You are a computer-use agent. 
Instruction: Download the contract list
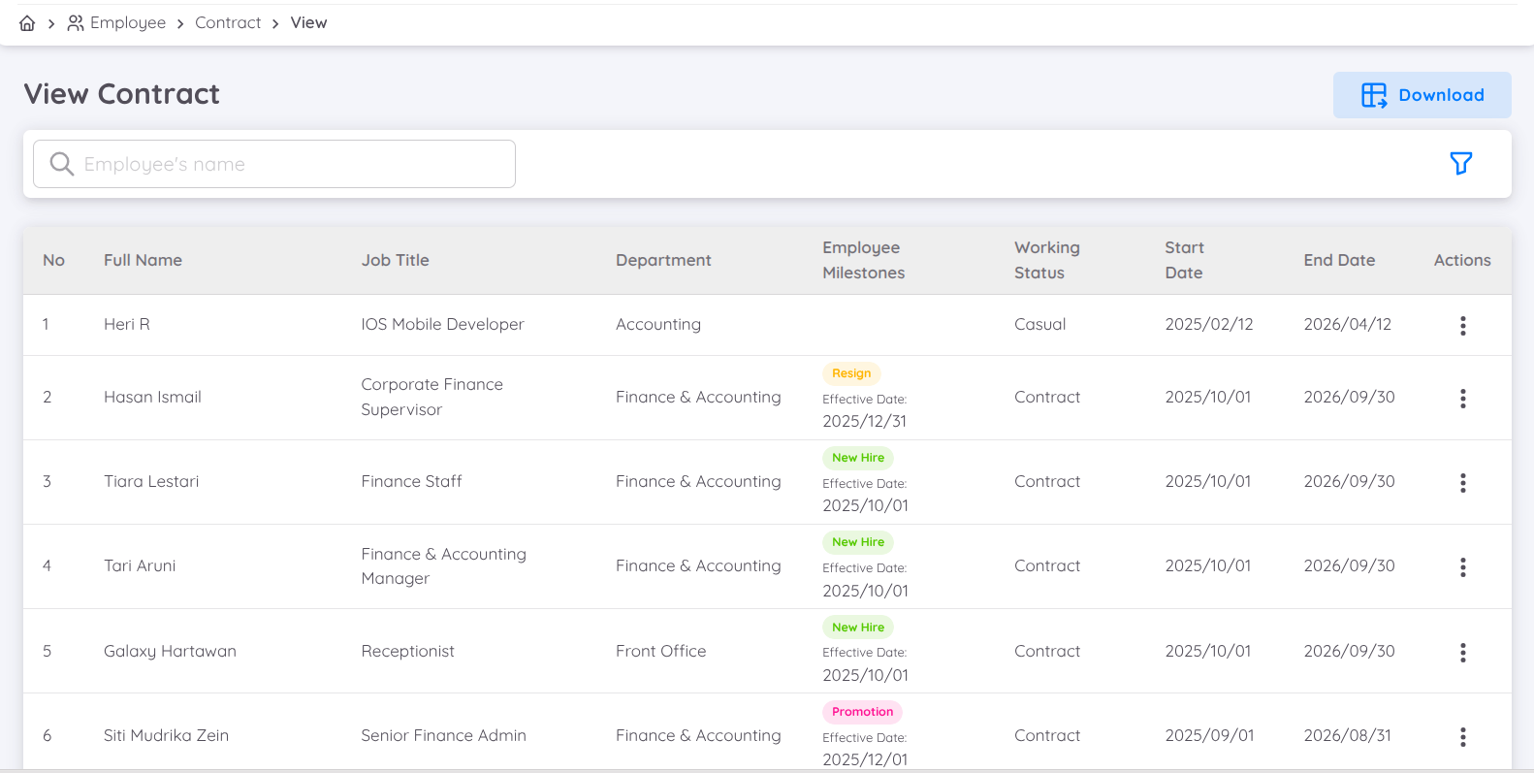pyautogui.click(x=1422, y=95)
